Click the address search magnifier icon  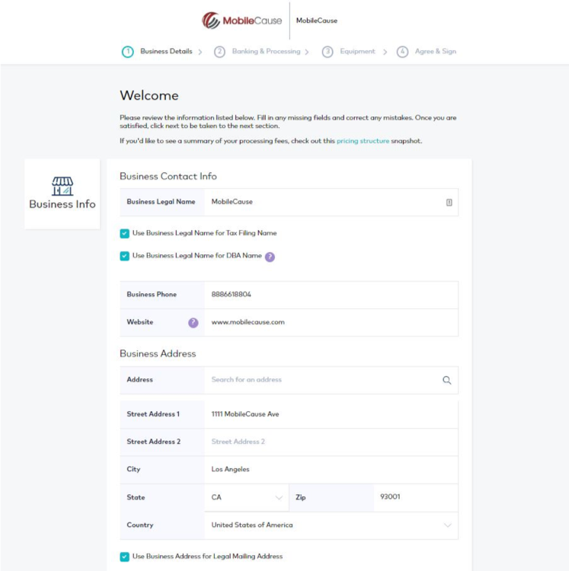(447, 380)
